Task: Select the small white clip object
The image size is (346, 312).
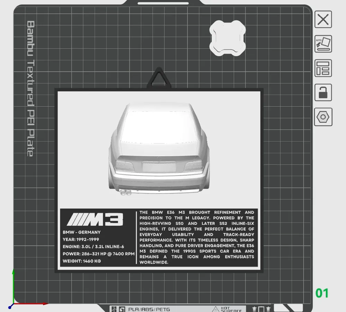Action: (x=228, y=38)
